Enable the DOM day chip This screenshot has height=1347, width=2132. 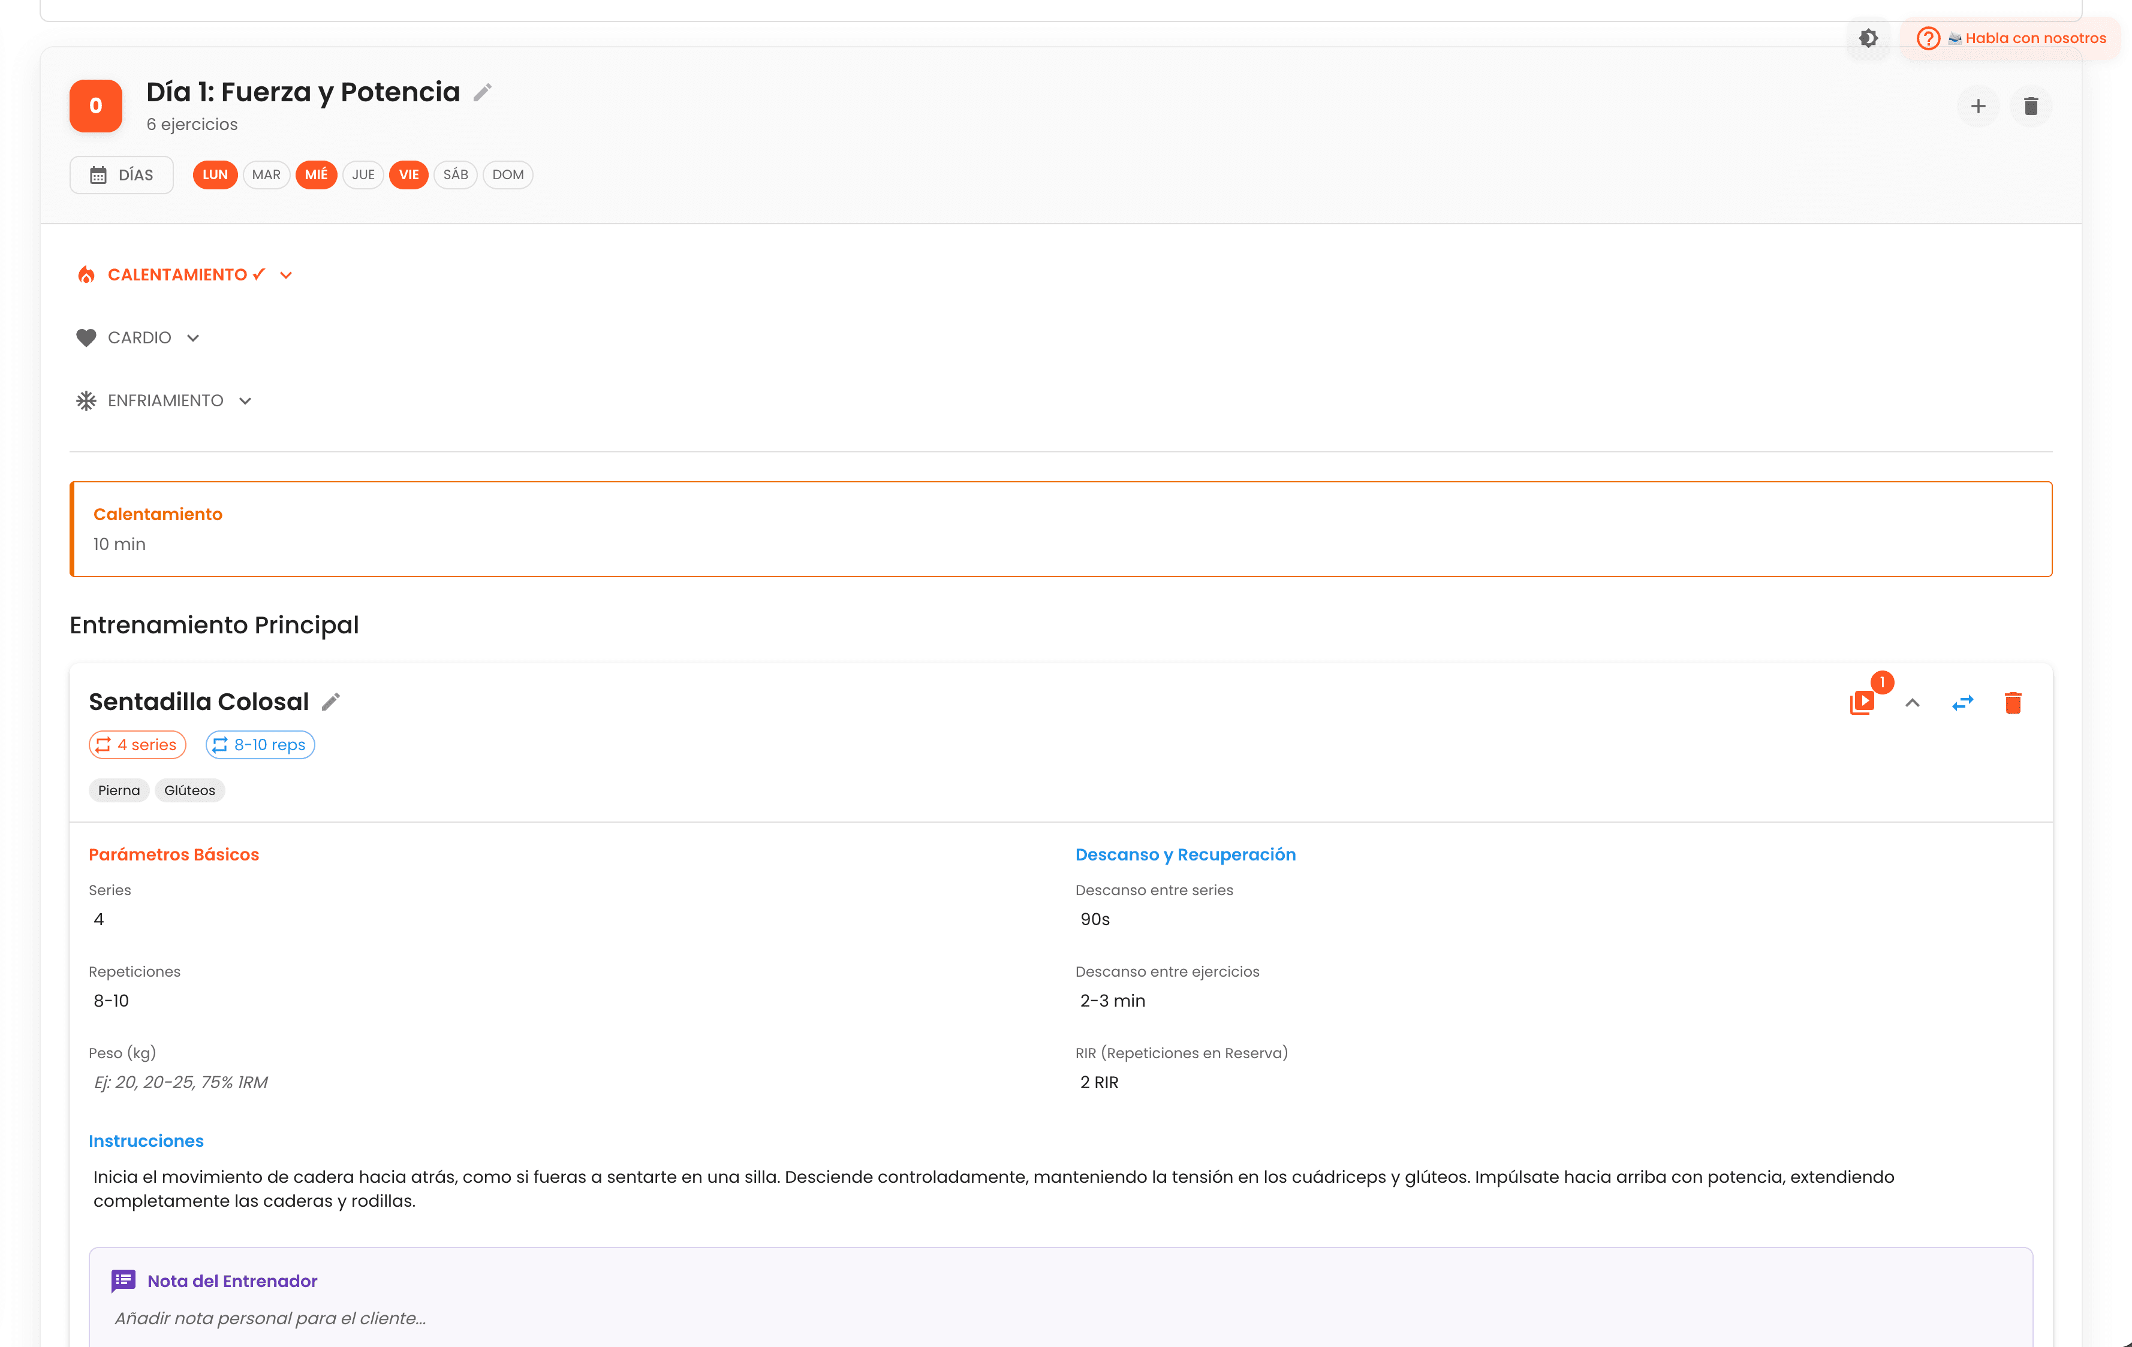(x=507, y=174)
